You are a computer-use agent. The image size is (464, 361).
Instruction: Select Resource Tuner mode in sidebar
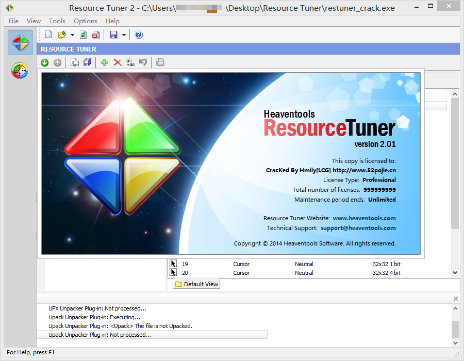click(x=20, y=43)
